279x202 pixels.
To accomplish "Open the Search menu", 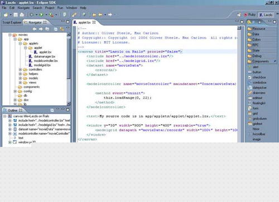I will [37, 8].
